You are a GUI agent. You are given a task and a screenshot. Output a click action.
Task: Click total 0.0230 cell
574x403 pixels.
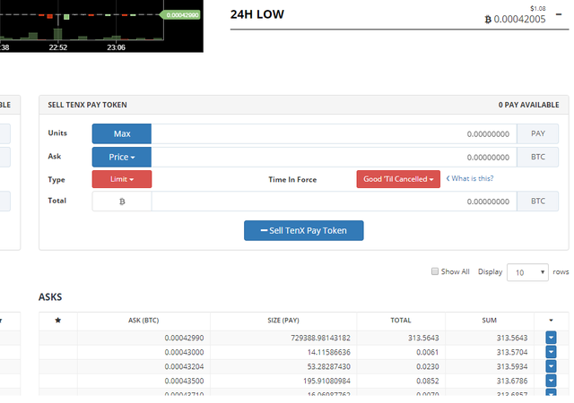pyautogui.click(x=427, y=366)
